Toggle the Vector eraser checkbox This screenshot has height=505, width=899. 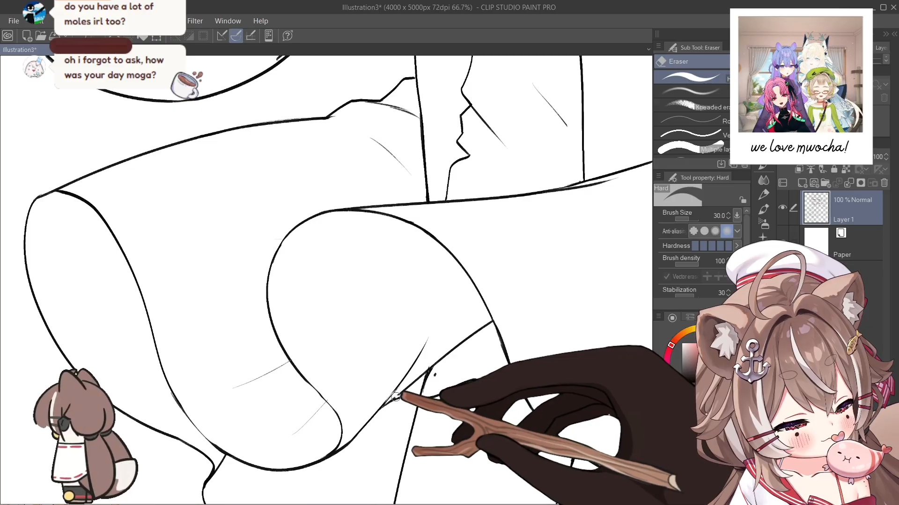pyautogui.click(x=667, y=276)
